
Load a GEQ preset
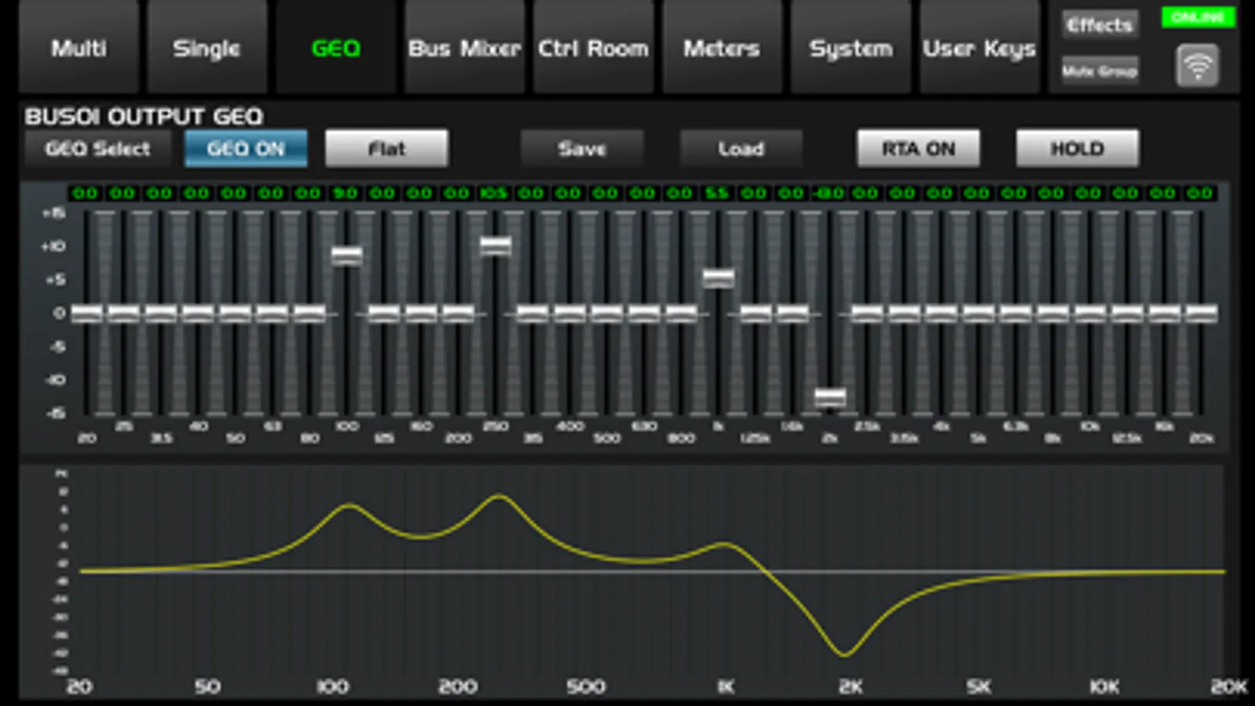tap(741, 148)
